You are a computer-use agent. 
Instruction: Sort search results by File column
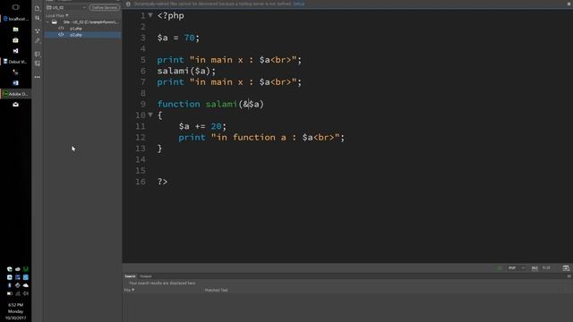click(x=129, y=290)
